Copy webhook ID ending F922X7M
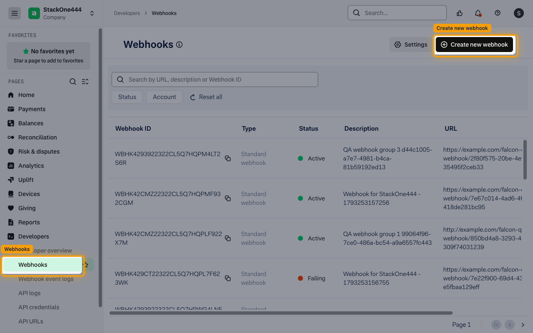The width and height of the screenshot is (533, 333). click(x=228, y=239)
